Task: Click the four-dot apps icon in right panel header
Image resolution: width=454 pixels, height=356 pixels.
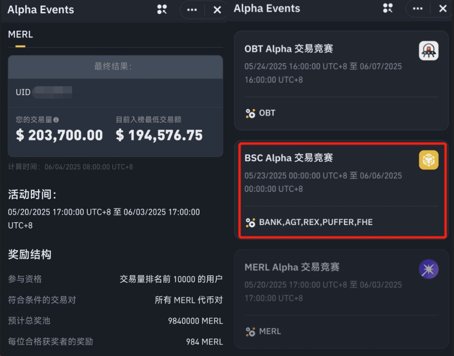Action: point(388,8)
